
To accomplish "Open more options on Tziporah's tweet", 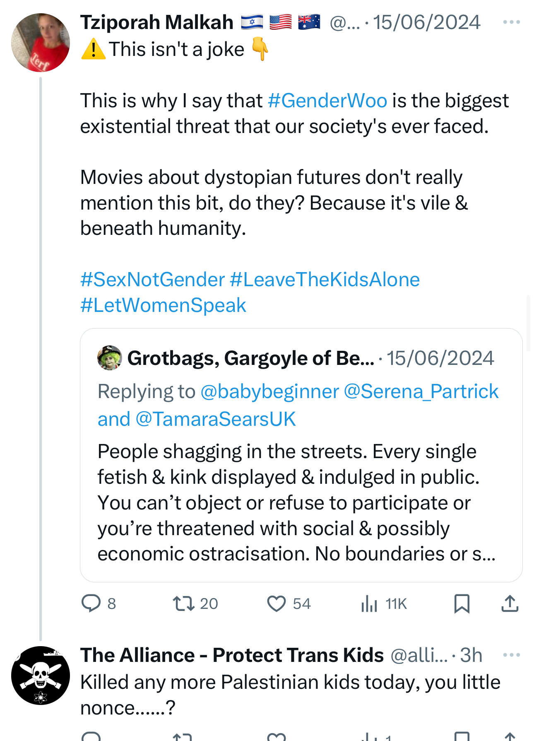I will [x=511, y=22].
